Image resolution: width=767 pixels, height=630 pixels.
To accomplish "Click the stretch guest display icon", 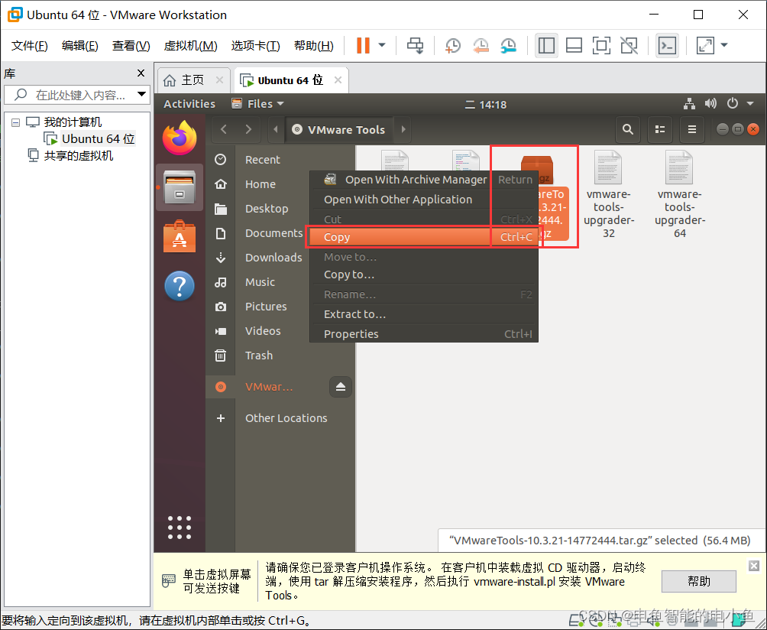I will 705,46.
